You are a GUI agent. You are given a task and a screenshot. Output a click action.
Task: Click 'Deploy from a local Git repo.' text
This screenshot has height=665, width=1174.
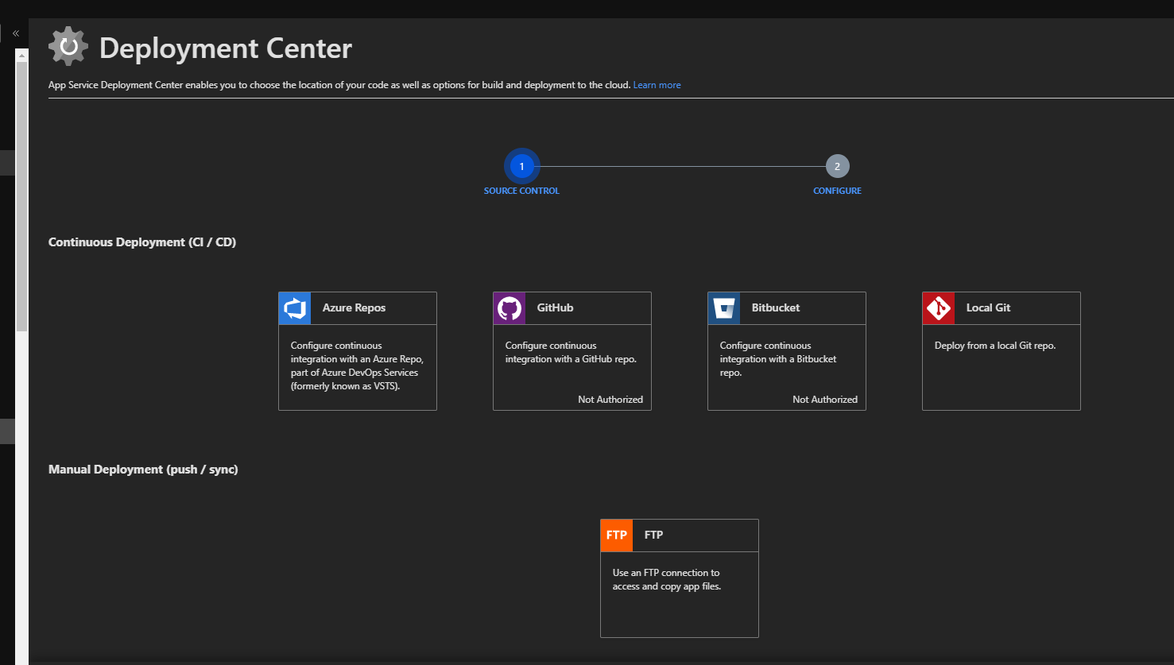[x=995, y=346]
